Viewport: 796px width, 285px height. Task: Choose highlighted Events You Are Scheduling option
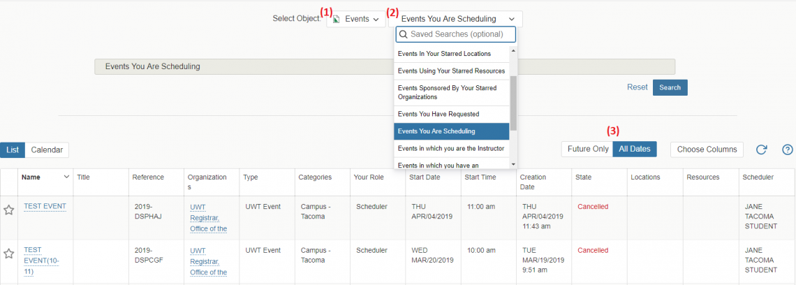tap(452, 131)
